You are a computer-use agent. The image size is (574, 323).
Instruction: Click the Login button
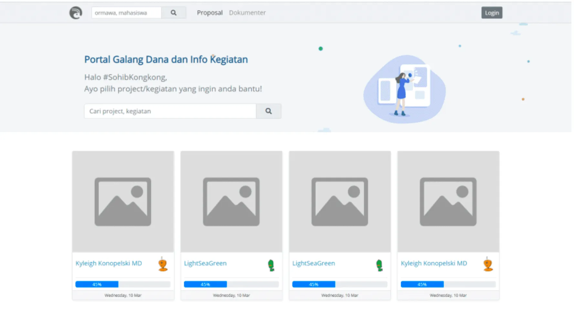[x=492, y=13]
